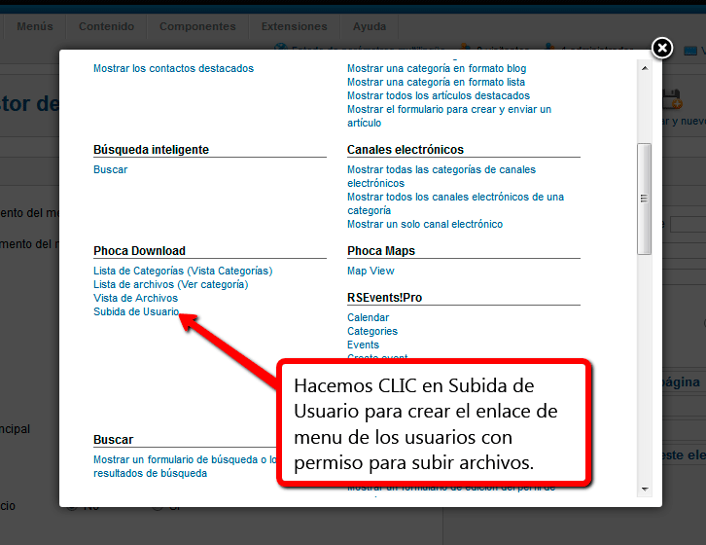The height and width of the screenshot is (545, 706).
Task: Click Buscar under Búsqueda inteligente
Action: [x=110, y=169]
